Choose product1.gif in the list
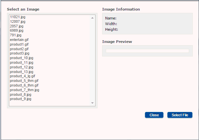 tap(19, 44)
